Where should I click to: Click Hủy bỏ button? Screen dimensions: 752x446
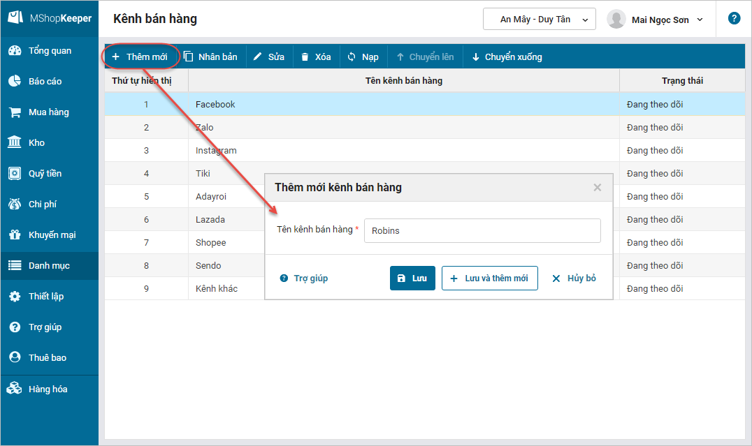[574, 278]
